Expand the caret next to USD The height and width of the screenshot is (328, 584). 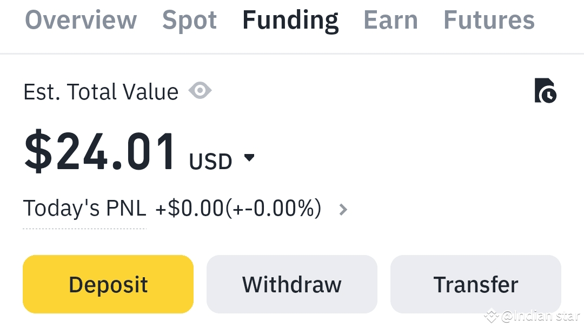[x=249, y=158]
